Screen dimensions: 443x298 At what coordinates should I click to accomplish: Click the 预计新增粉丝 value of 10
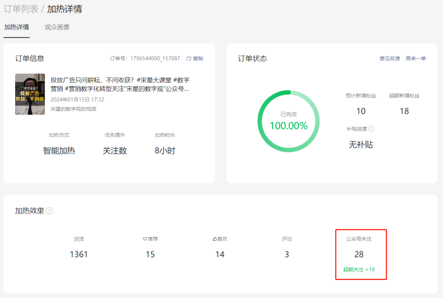(x=361, y=111)
